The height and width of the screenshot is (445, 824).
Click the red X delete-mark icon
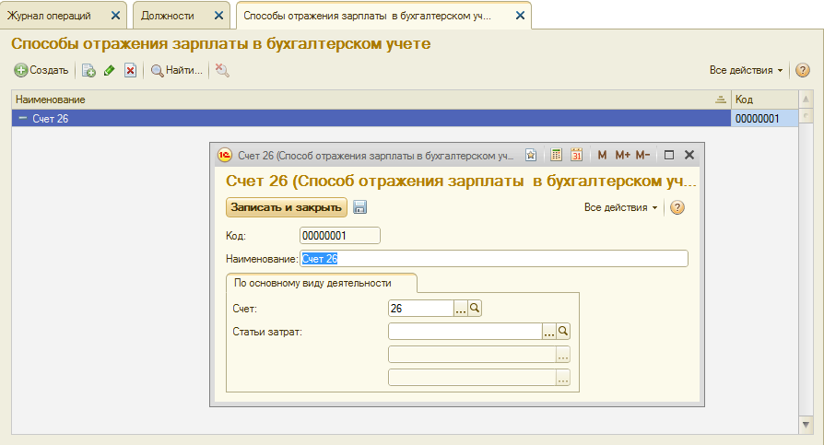pyautogui.click(x=131, y=70)
